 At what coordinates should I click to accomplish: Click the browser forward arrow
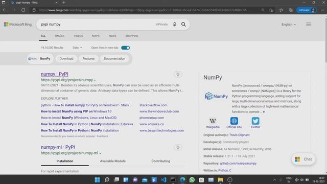[14, 10]
